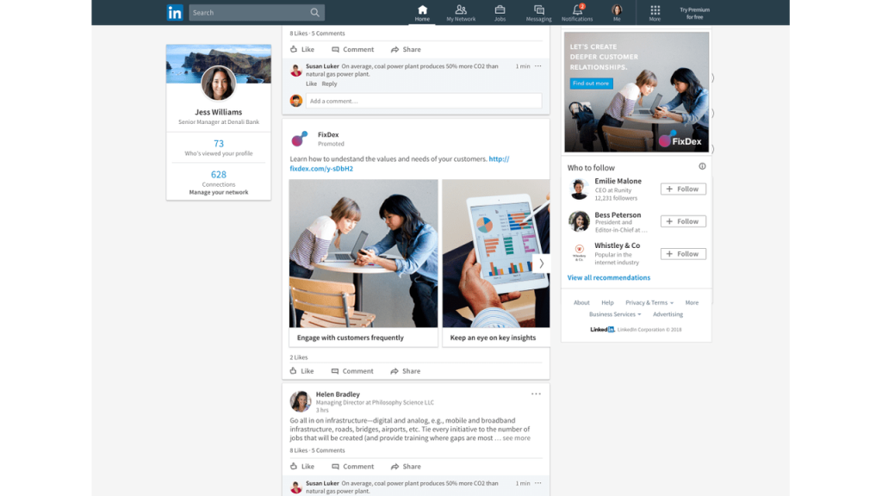Reply to Susan Luker's top comment
The width and height of the screenshot is (882, 496).
coord(329,84)
